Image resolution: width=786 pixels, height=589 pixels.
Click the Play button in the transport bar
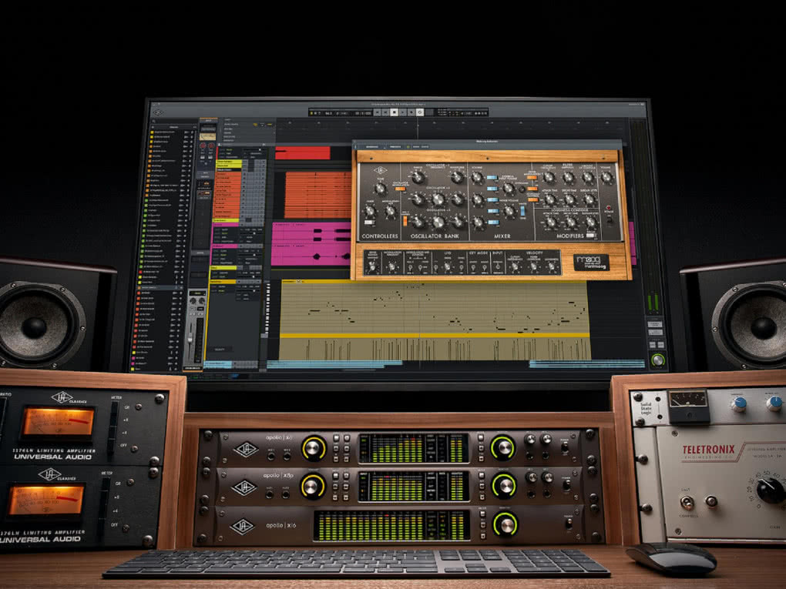(402, 112)
